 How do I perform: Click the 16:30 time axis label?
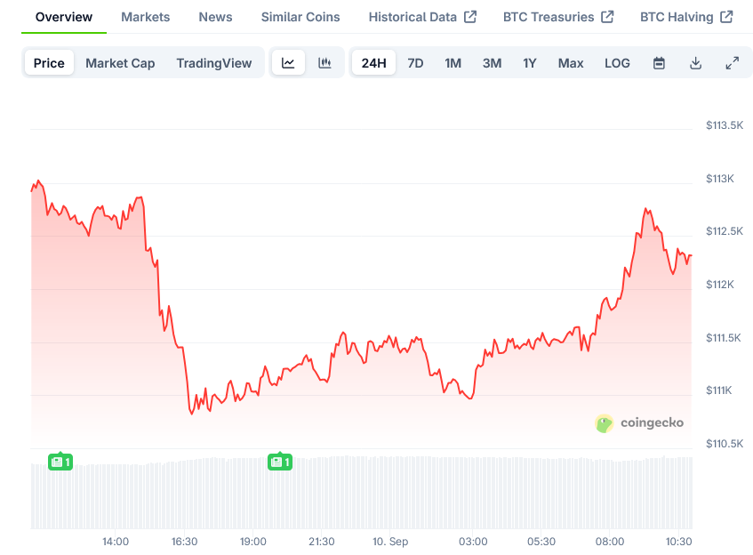[184, 542]
